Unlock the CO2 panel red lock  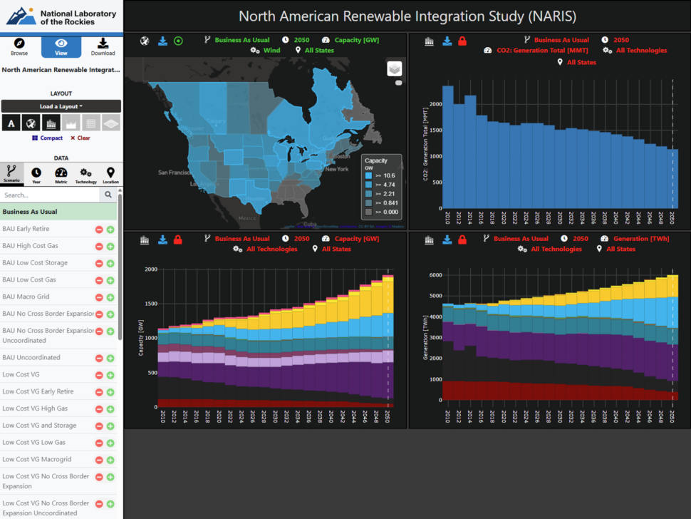coord(462,41)
